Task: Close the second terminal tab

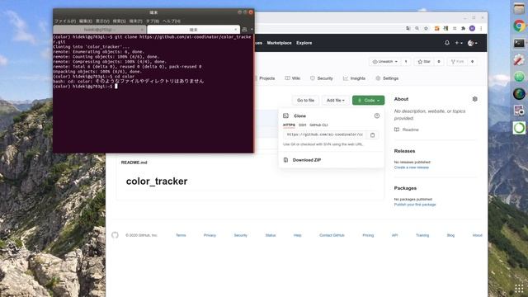Action: click(235, 30)
